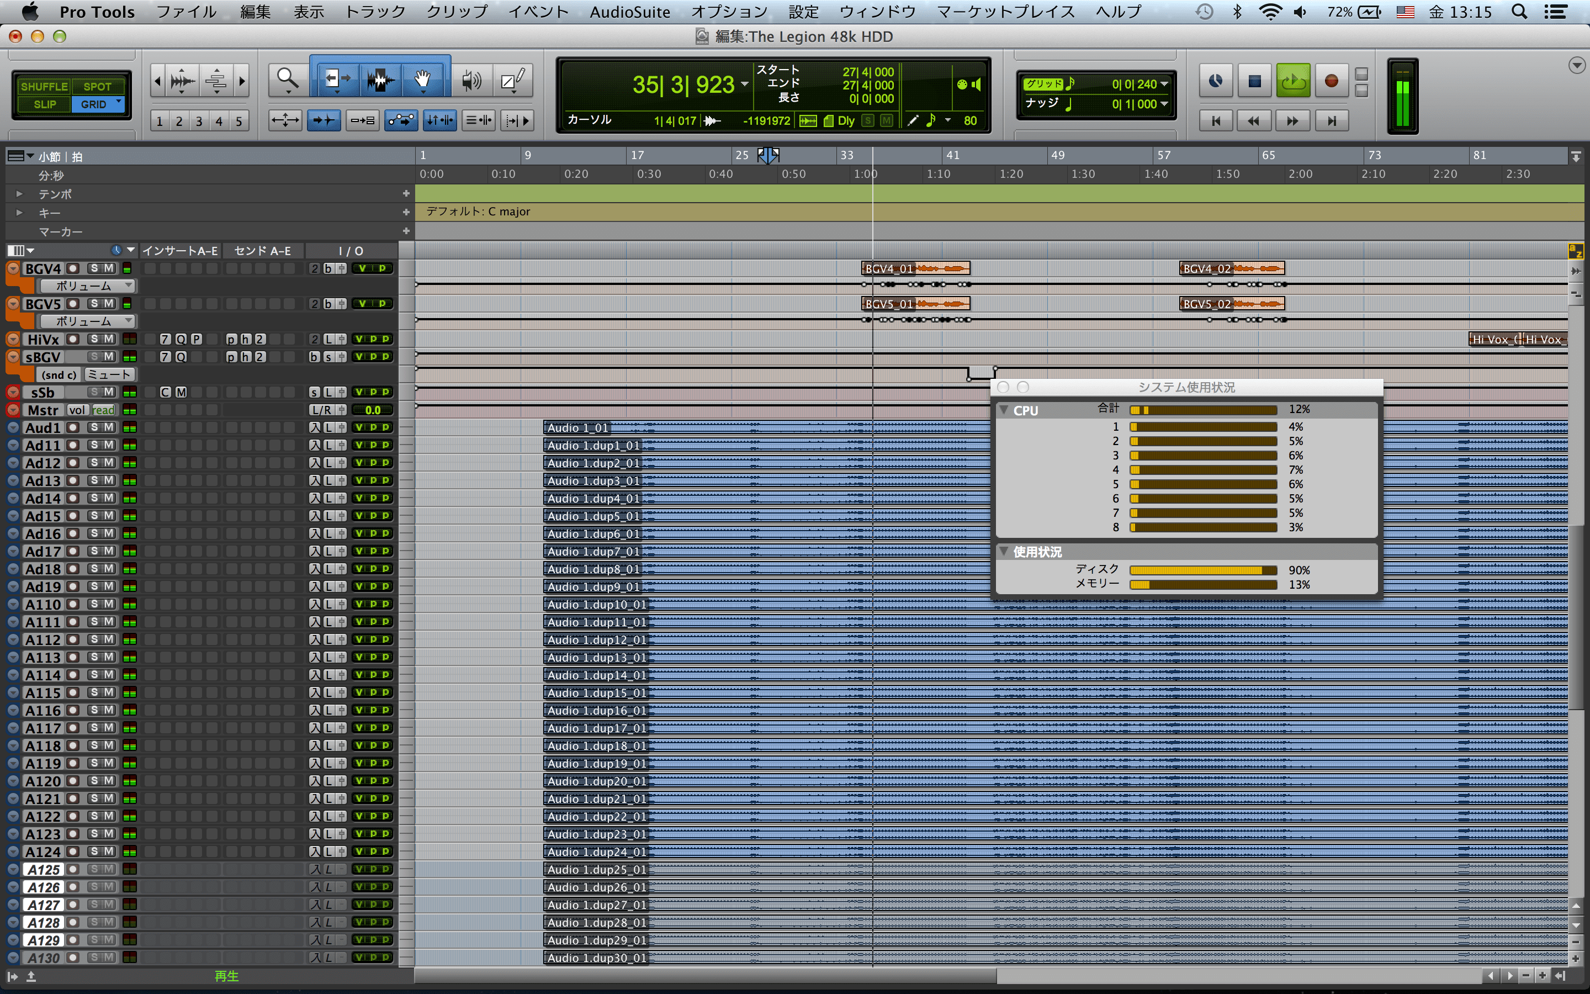Mute the Ad11 track

109,445
